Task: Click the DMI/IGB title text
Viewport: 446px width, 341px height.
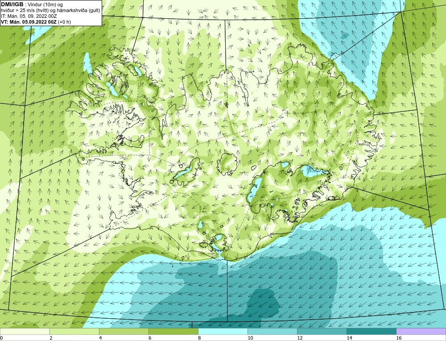Action: coord(12,4)
